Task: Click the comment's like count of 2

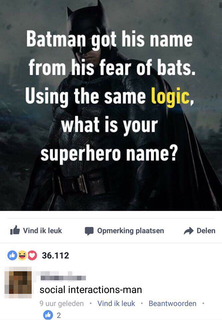Action: 59,316
